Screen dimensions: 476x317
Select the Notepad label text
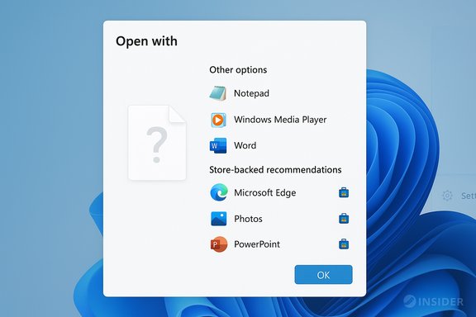point(251,93)
